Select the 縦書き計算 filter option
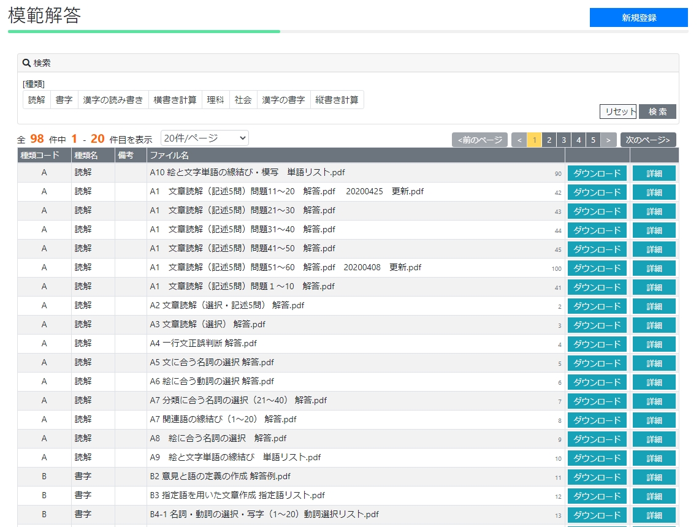The width and height of the screenshot is (699, 527). [337, 100]
